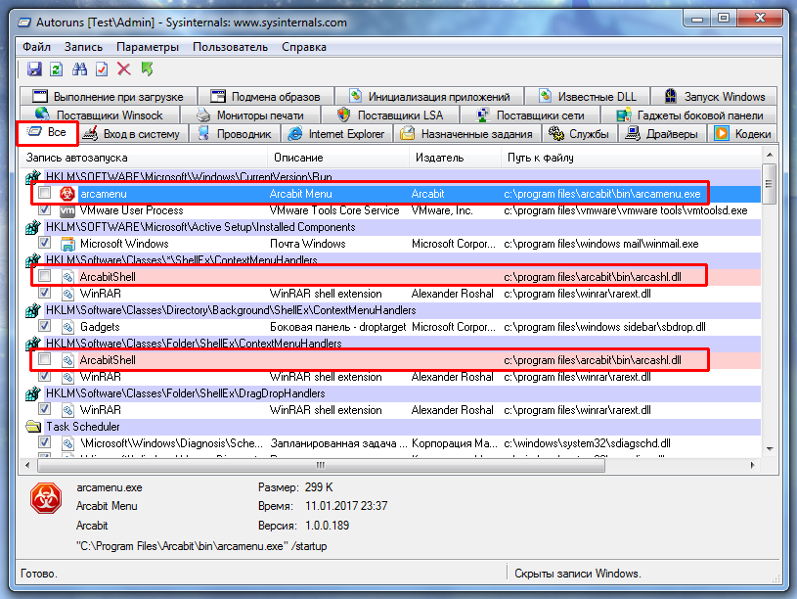
Task: Switch to Мониторы печати tab
Action: 250,115
